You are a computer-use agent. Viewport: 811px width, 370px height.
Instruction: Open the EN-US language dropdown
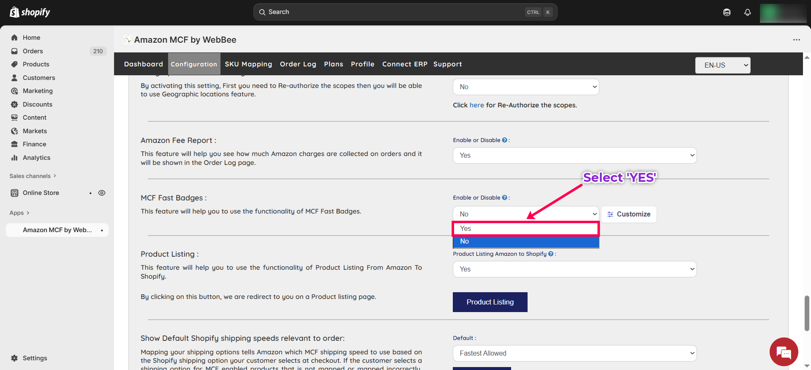[722, 65]
